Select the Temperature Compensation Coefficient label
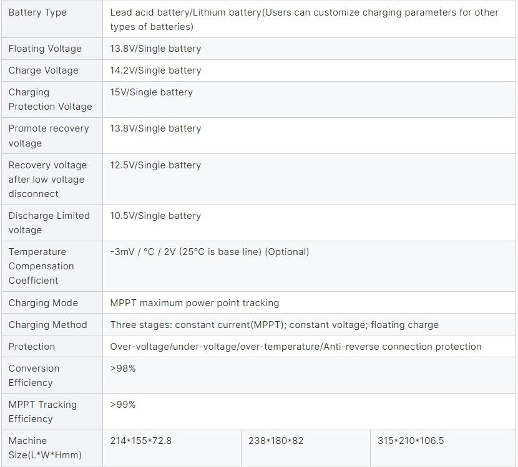 41,266
